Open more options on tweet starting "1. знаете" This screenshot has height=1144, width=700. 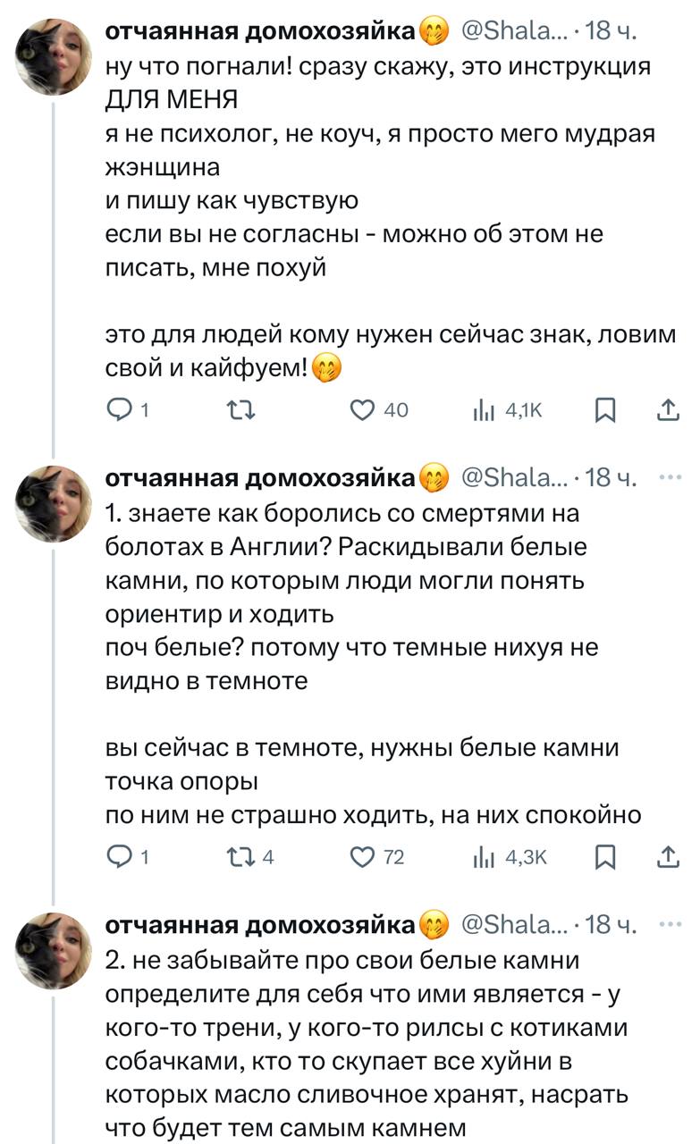pos(669,479)
